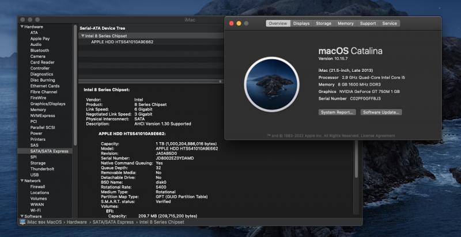This screenshot has width=461, height=237.
Task: Open Ethernet Cards section
Action: click(x=45, y=86)
